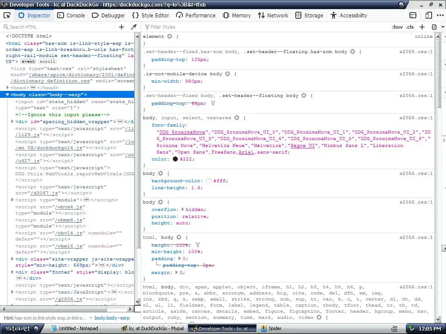Click the Filter Styles input field
446x334 pixels.
click(x=264, y=27)
